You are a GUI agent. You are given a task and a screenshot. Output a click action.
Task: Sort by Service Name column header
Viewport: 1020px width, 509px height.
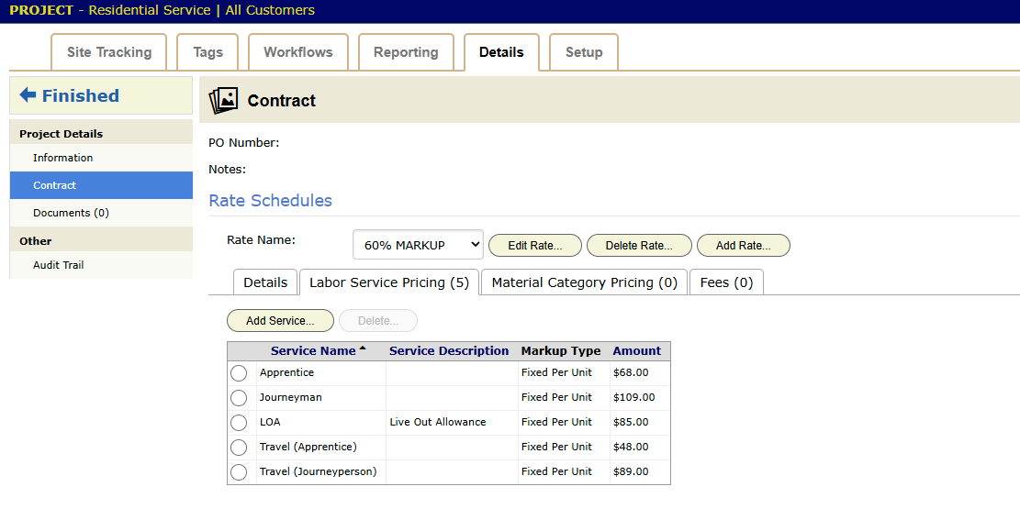coord(313,351)
